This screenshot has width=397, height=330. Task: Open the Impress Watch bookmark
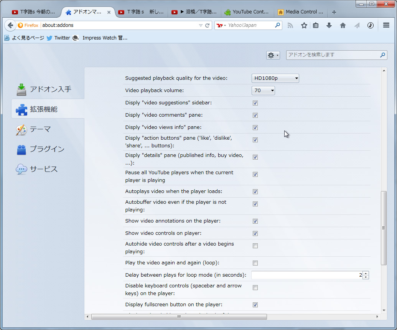point(100,38)
